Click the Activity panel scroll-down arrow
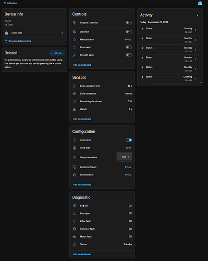208x261 pixels. pyautogui.click(x=201, y=82)
